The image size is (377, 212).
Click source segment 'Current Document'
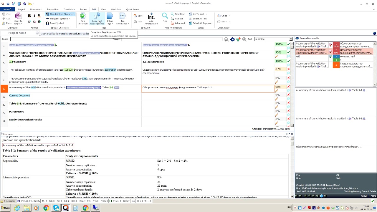[19, 95]
